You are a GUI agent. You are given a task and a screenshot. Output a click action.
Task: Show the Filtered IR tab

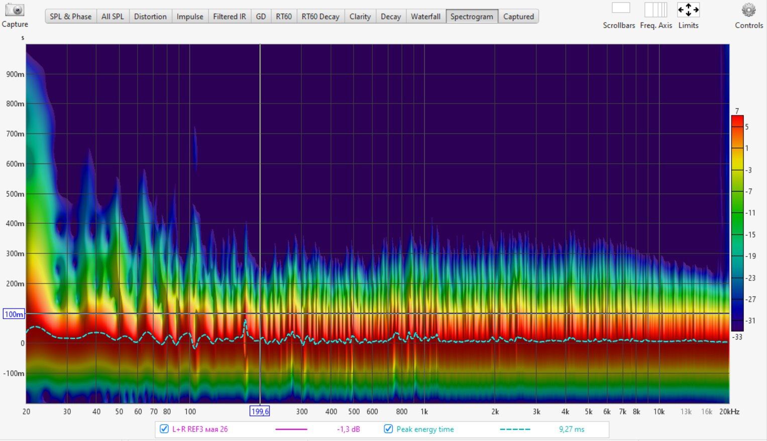coord(229,17)
